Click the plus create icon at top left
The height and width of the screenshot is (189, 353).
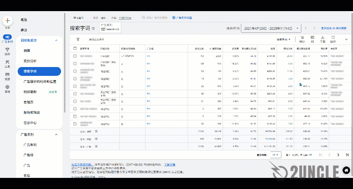click(7, 20)
